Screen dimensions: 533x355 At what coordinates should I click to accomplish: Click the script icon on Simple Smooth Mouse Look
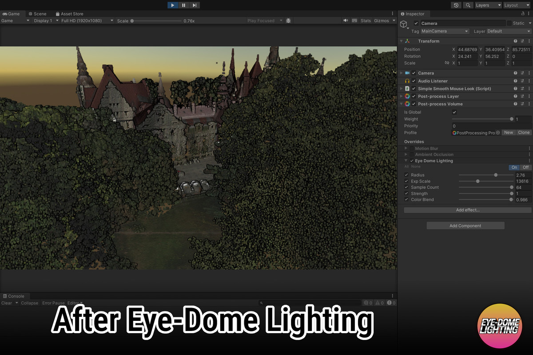407,88
